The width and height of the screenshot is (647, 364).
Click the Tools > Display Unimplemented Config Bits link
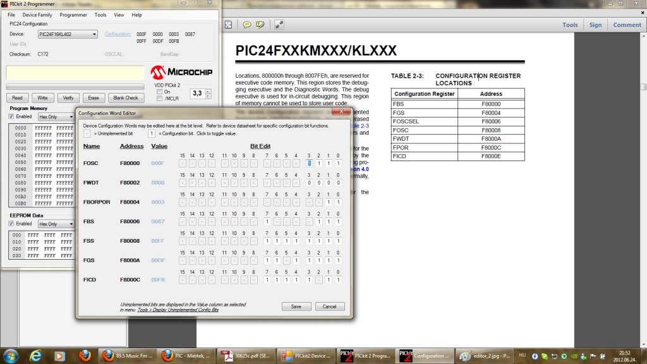coord(178,310)
